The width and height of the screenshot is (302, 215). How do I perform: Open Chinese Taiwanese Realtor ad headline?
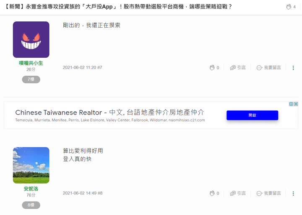109,113
